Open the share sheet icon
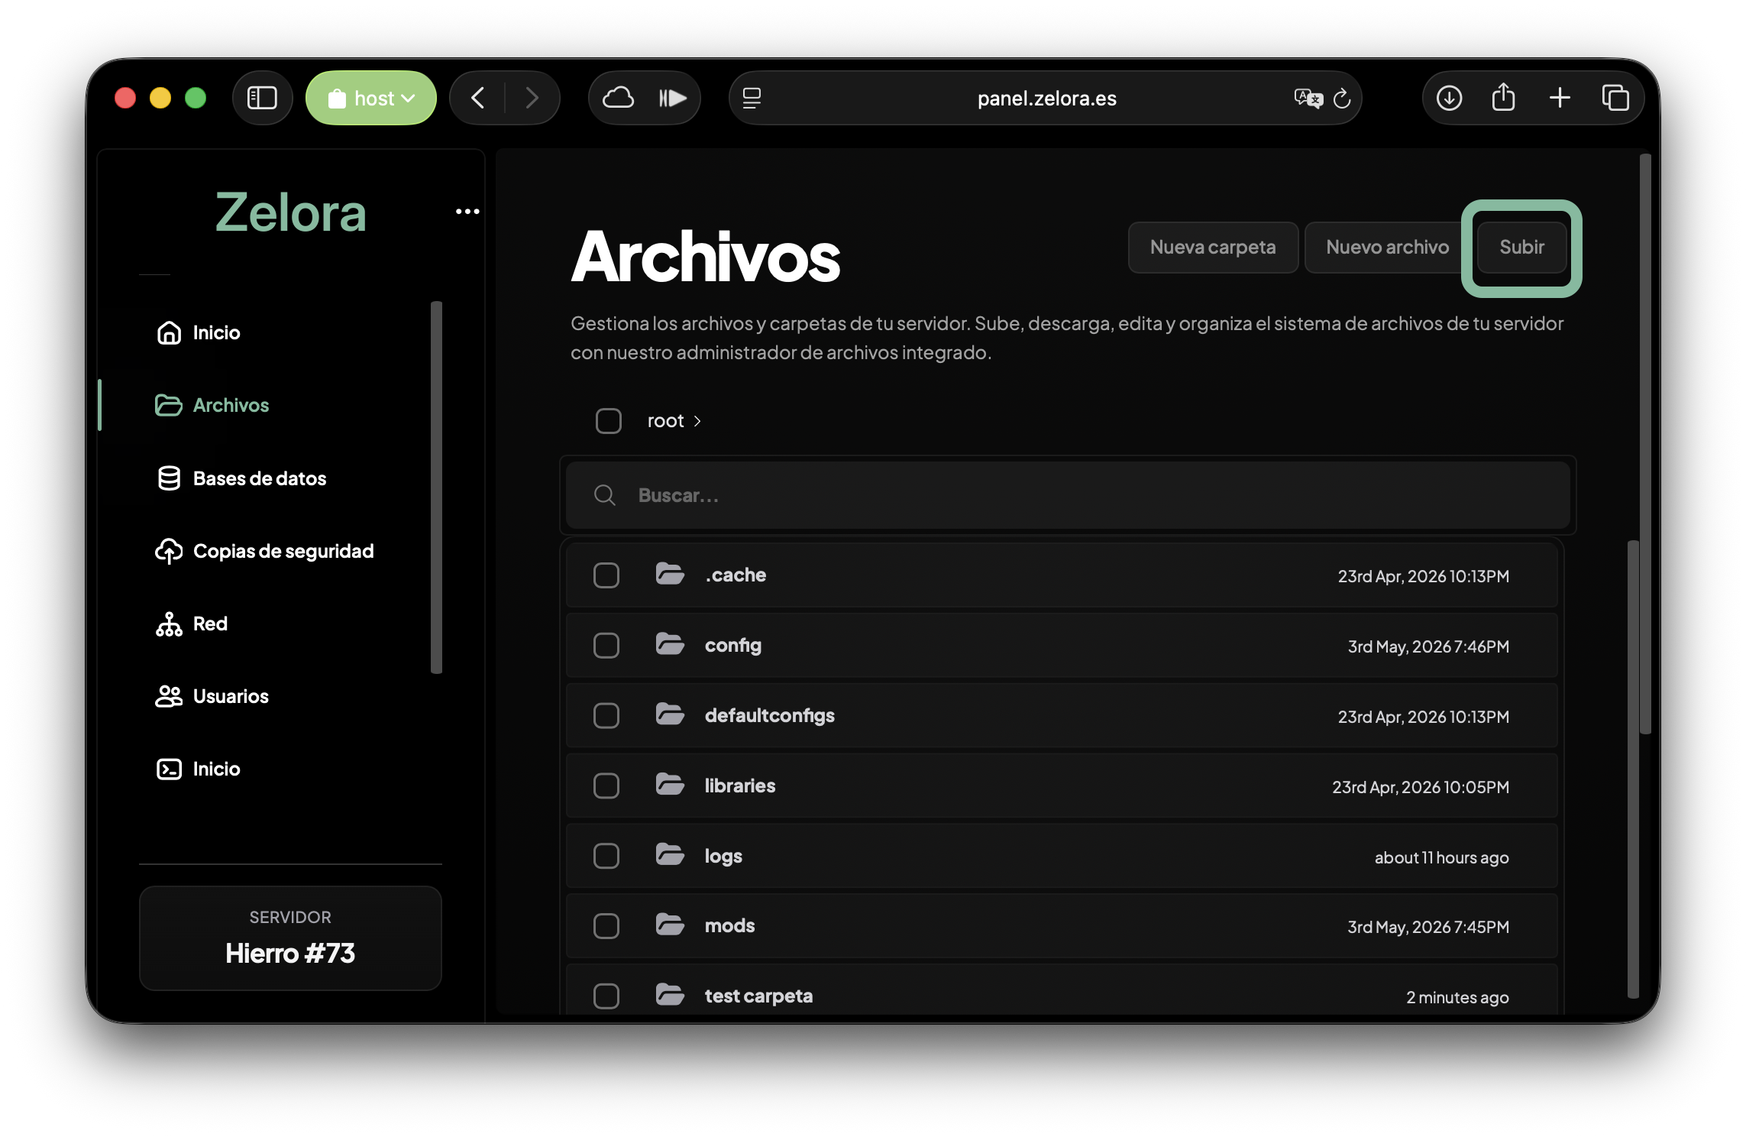The width and height of the screenshot is (1746, 1137). (1503, 97)
